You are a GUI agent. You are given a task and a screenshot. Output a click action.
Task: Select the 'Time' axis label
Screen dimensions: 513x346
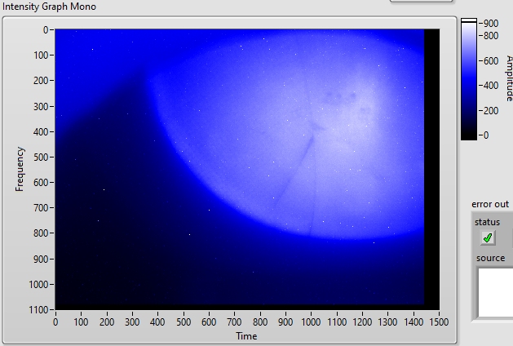click(x=246, y=336)
